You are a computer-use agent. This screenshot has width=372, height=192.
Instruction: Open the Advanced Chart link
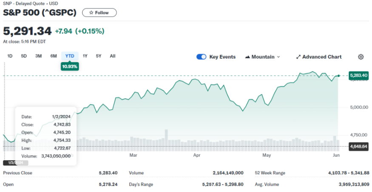[319, 57]
